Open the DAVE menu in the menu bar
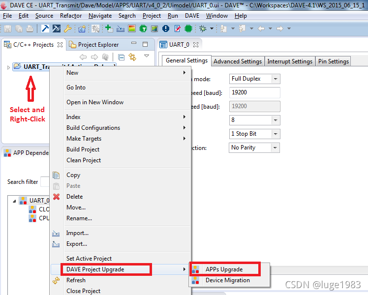Viewport: 368px width, 295px height. click(x=192, y=16)
